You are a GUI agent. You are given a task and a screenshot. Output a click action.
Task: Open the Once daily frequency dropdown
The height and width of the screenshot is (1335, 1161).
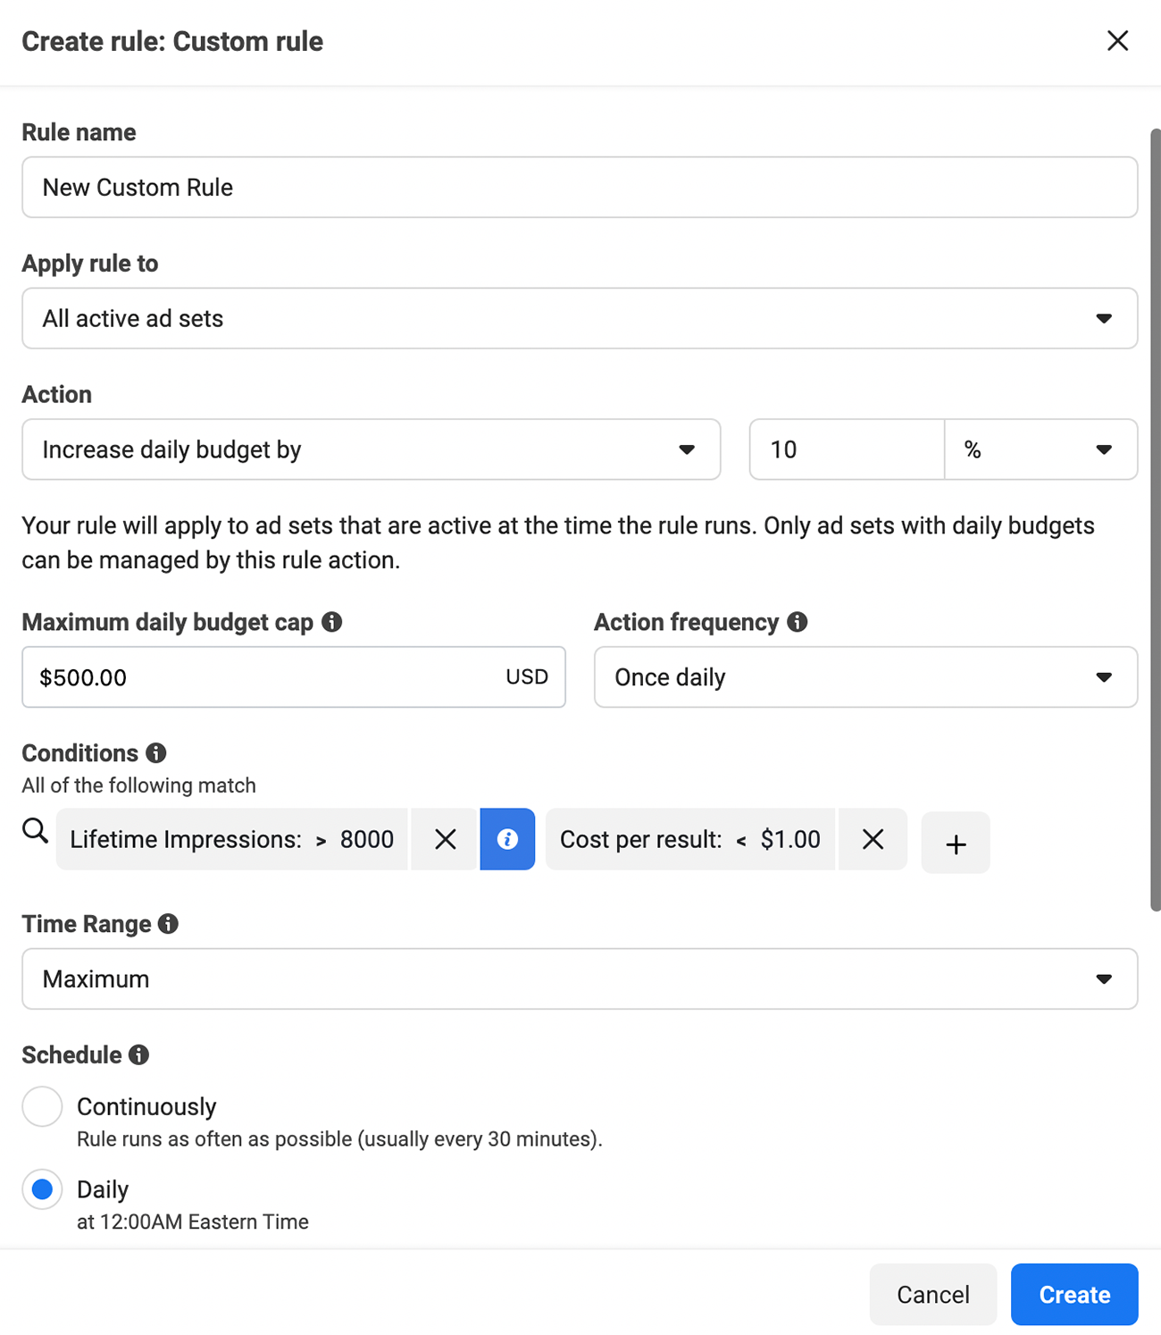tap(864, 677)
